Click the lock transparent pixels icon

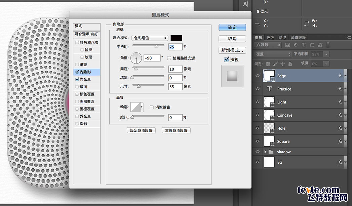(x=268, y=64)
